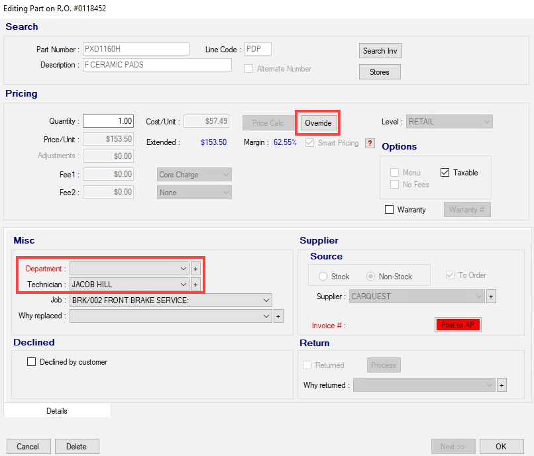Image resolution: width=534 pixels, height=456 pixels.
Task: Open the Supplier dropdown showing CARQUEST
Action: 417,296
